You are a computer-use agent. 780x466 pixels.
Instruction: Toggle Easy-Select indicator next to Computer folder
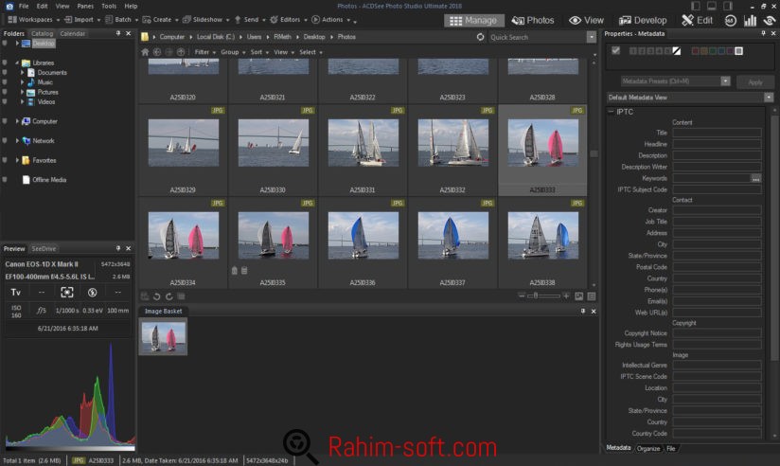coord(6,121)
